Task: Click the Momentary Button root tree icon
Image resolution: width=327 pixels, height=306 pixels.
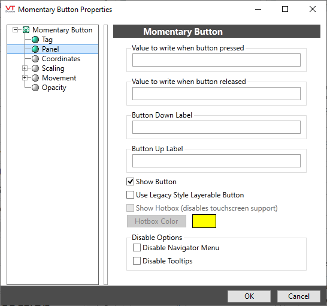Action: click(26, 30)
